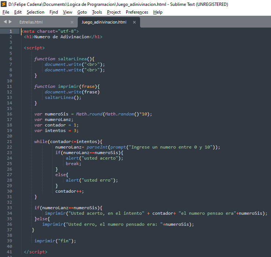This screenshot has height=257, width=271.
Task: Open the Find menu
Action: [54, 12]
